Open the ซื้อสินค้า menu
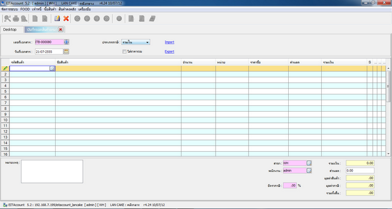 coord(50,9)
